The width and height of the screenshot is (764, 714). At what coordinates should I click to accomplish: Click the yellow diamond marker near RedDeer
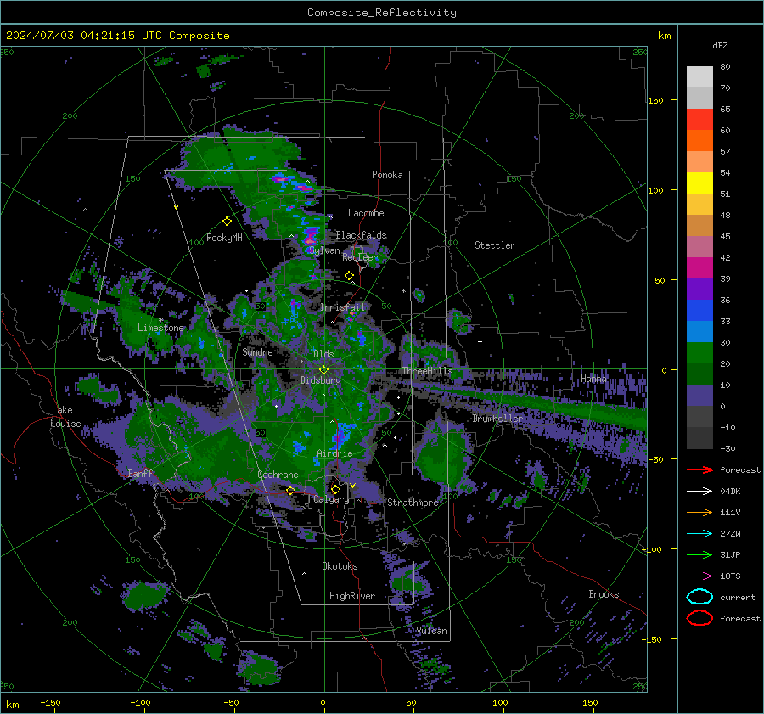349,276
